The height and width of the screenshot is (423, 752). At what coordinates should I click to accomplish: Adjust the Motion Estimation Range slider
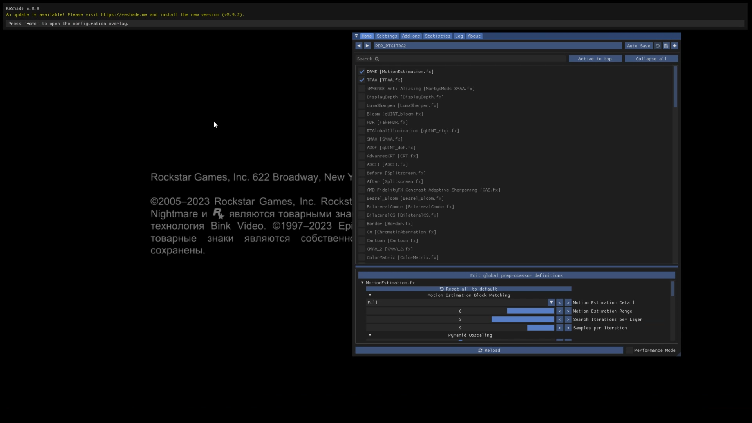pyautogui.click(x=460, y=311)
